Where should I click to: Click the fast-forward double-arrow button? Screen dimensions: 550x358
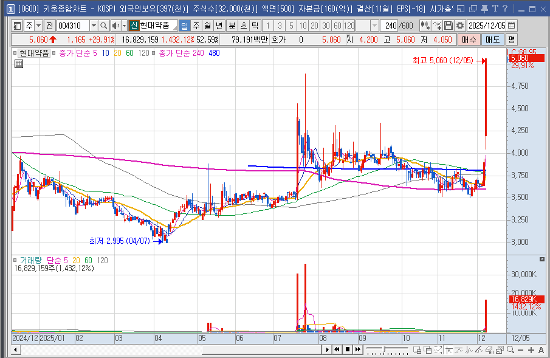coord(357,349)
